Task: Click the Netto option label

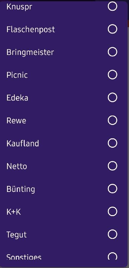Action: click(17, 166)
